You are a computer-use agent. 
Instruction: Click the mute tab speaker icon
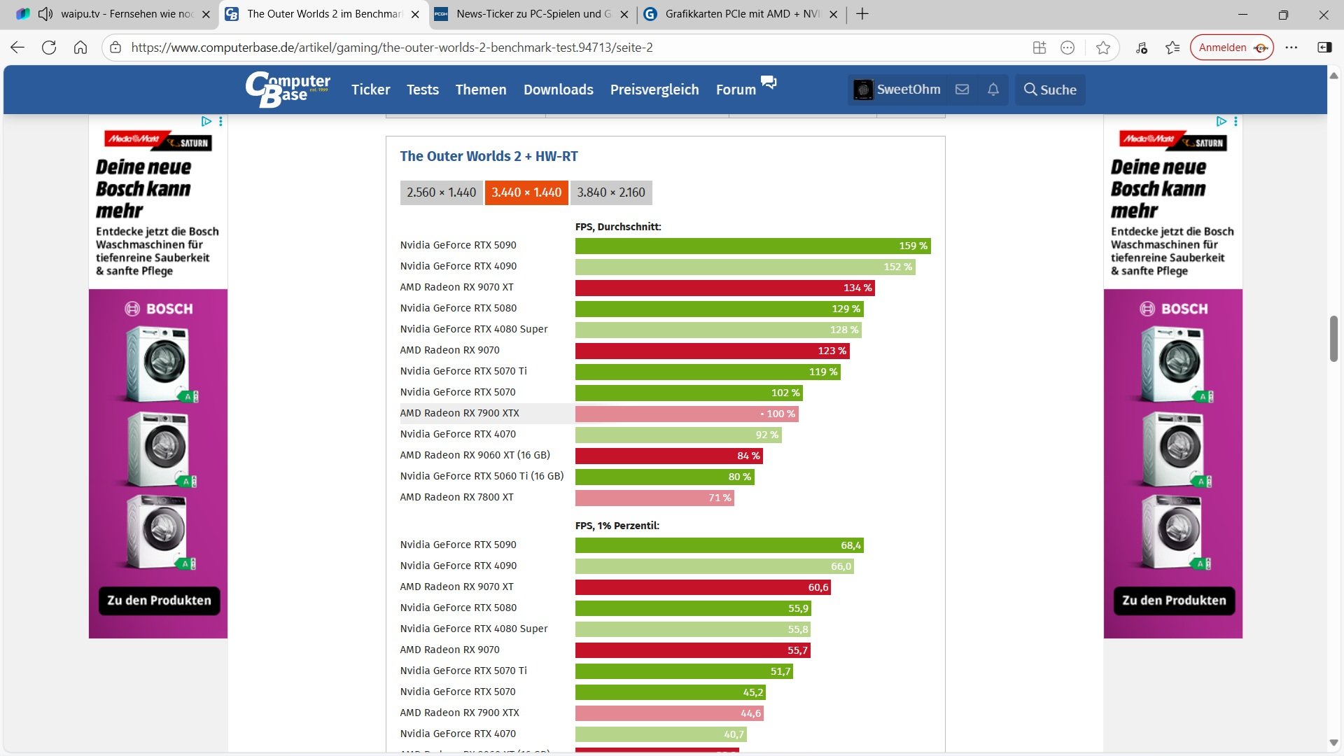45,14
